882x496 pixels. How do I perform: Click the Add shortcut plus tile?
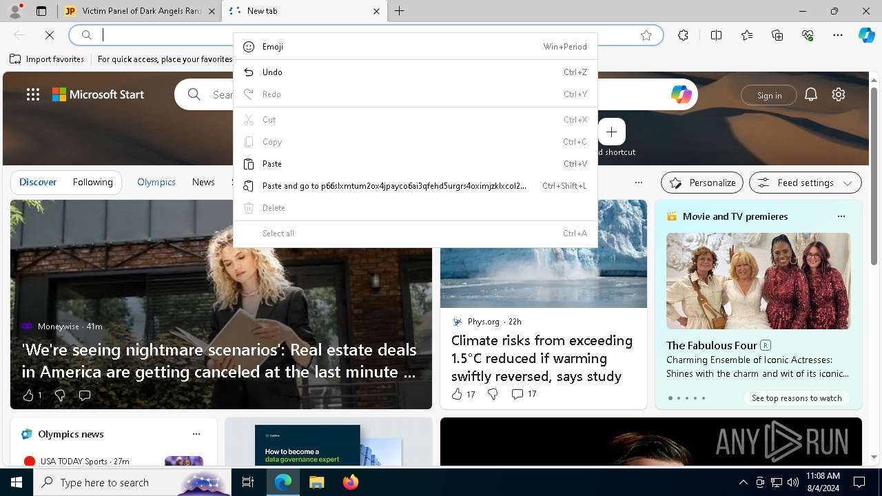(611, 132)
